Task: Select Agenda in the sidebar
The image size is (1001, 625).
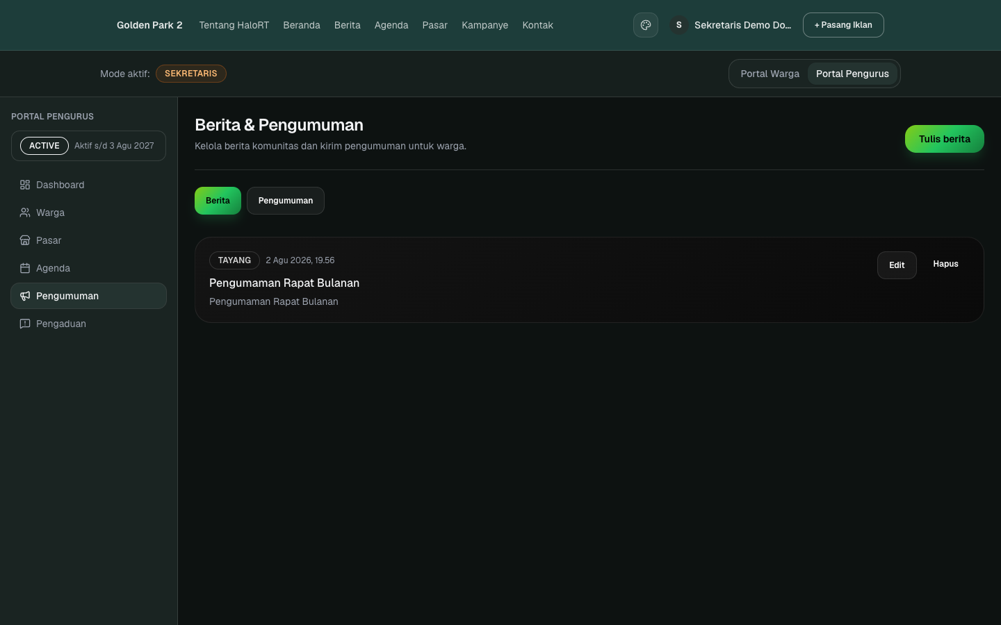Action: pyautogui.click(x=88, y=268)
